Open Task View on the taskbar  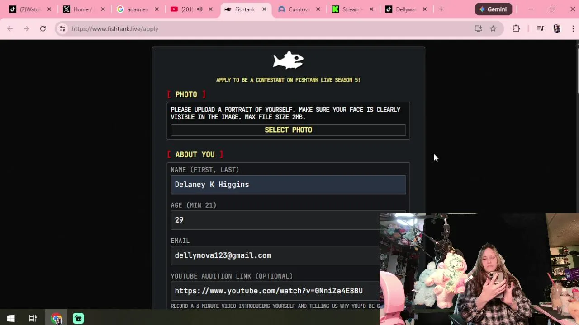click(33, 318)
